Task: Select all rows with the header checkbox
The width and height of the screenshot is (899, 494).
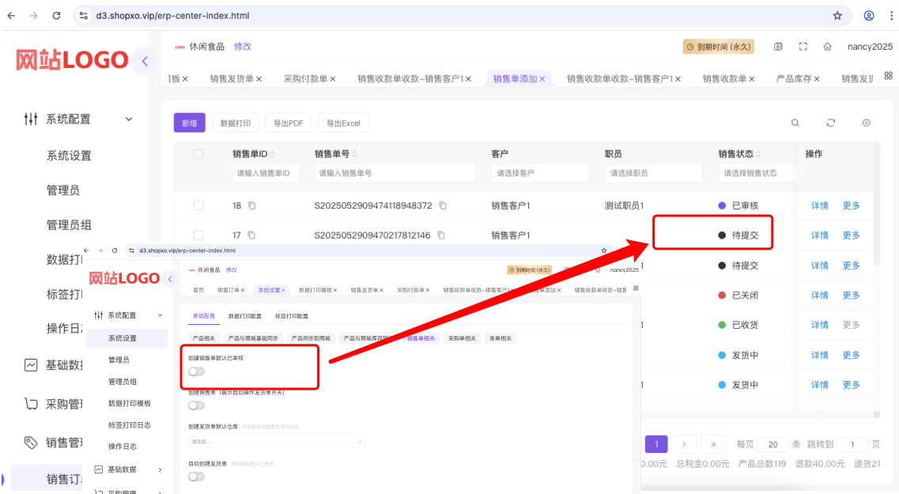Action: click(x=198, y=153)
